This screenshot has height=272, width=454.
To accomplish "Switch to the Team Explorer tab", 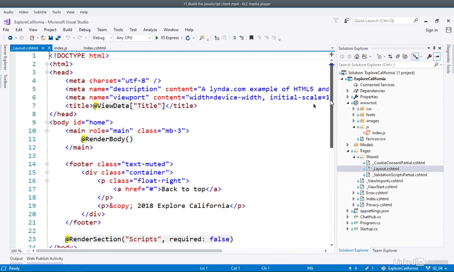I will tap(385, 251).
